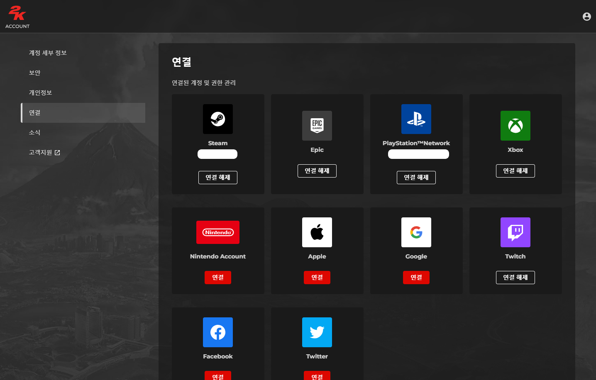Click the Epic Games logo icon
Screen dimensions: 596x380
[317, 126]
